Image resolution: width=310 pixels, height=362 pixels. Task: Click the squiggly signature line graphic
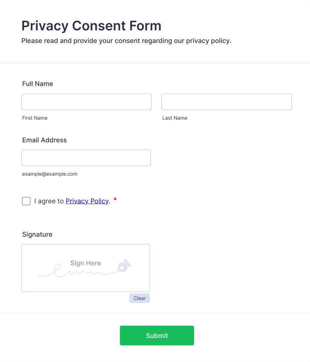pyautogui.click(x=77, y=271)
